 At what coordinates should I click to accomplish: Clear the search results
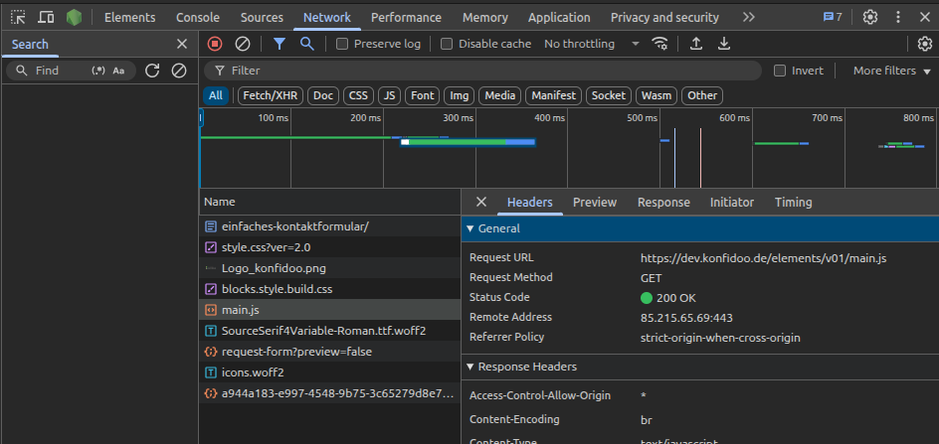[179, 71]
